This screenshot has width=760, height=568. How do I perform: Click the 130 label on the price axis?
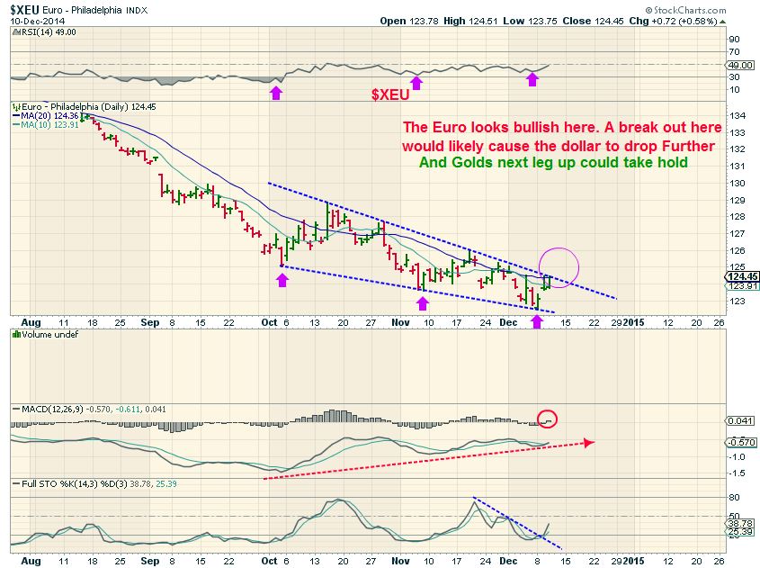[738, 184]
